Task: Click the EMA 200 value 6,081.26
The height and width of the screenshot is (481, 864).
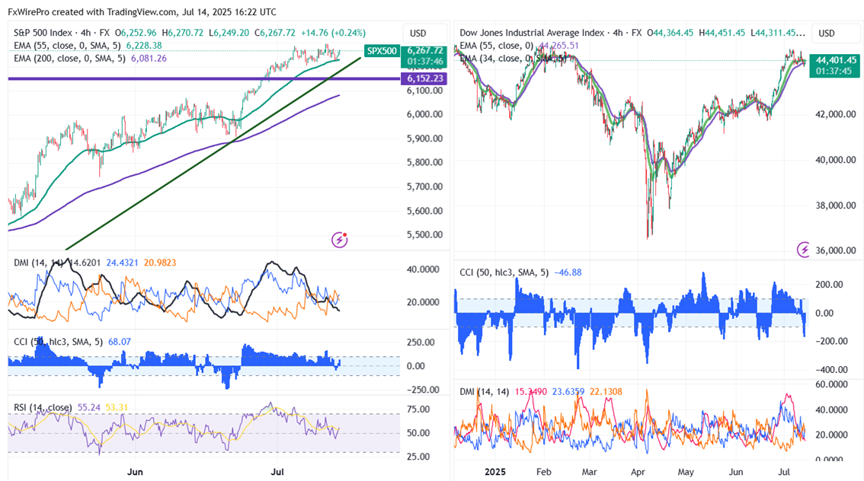Action: click(149, 59)
